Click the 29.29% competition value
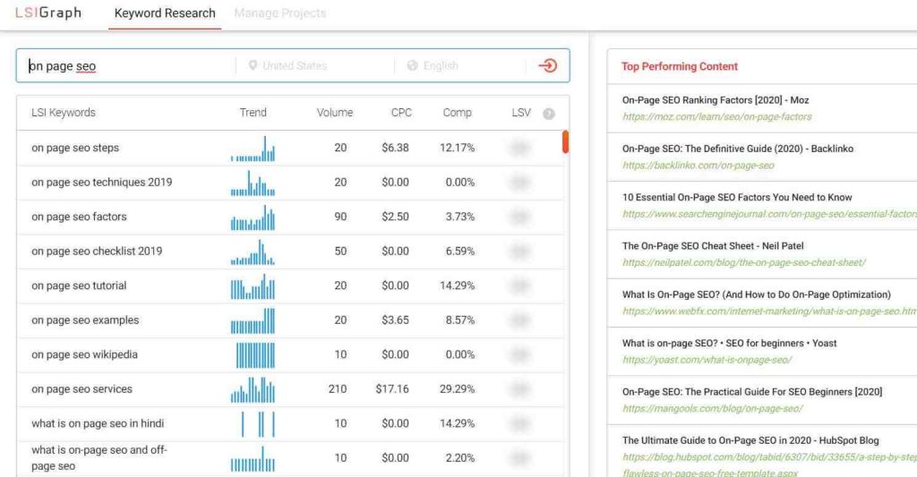Image resolution: width=917 pixels, height=477 pixels. click(458, 389)
